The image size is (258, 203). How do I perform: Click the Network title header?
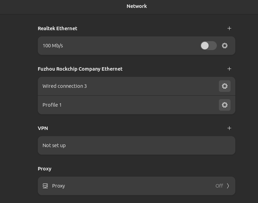coord(137,6)
